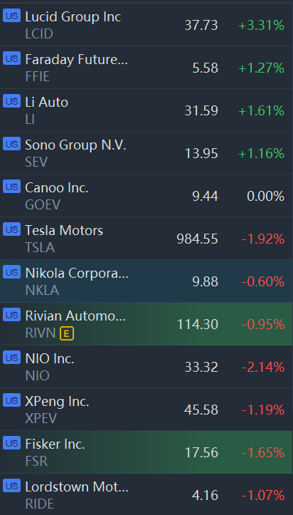This screenshot has width=293, height=515.
Task: Click the US badge beside NIO Inc.
Action: (x=12, y=358)
